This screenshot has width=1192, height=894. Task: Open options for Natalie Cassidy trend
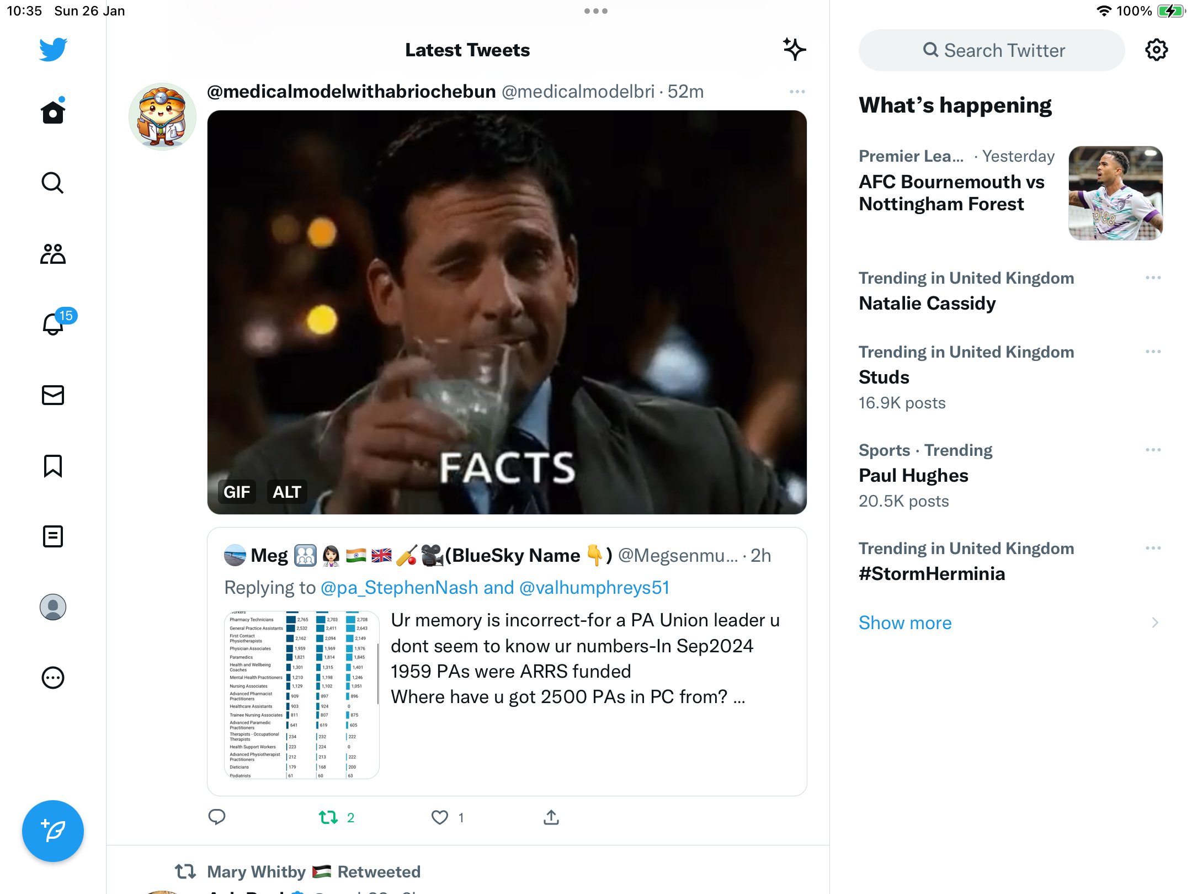[x=1153, y=278]
